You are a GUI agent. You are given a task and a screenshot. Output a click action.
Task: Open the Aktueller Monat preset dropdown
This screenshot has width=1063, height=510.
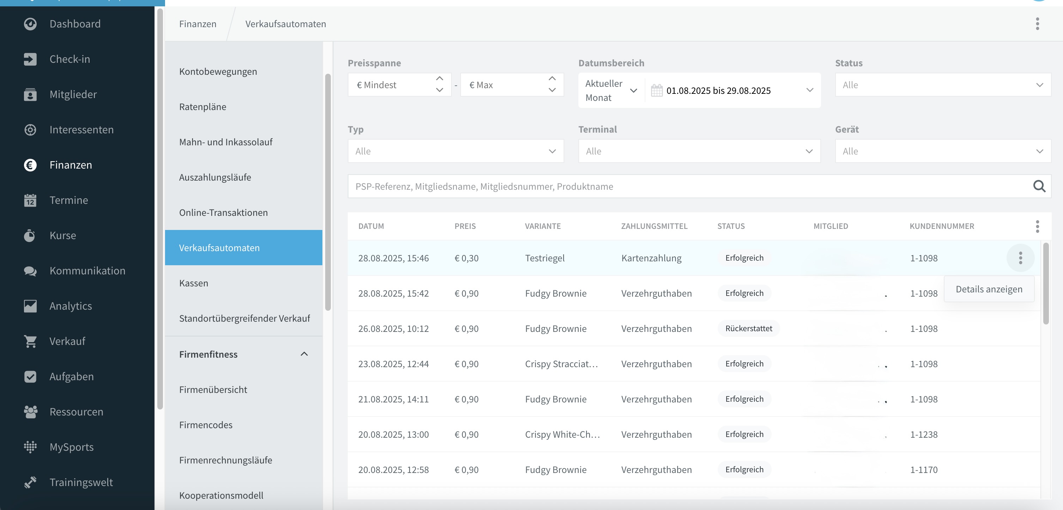coord(611,91)
